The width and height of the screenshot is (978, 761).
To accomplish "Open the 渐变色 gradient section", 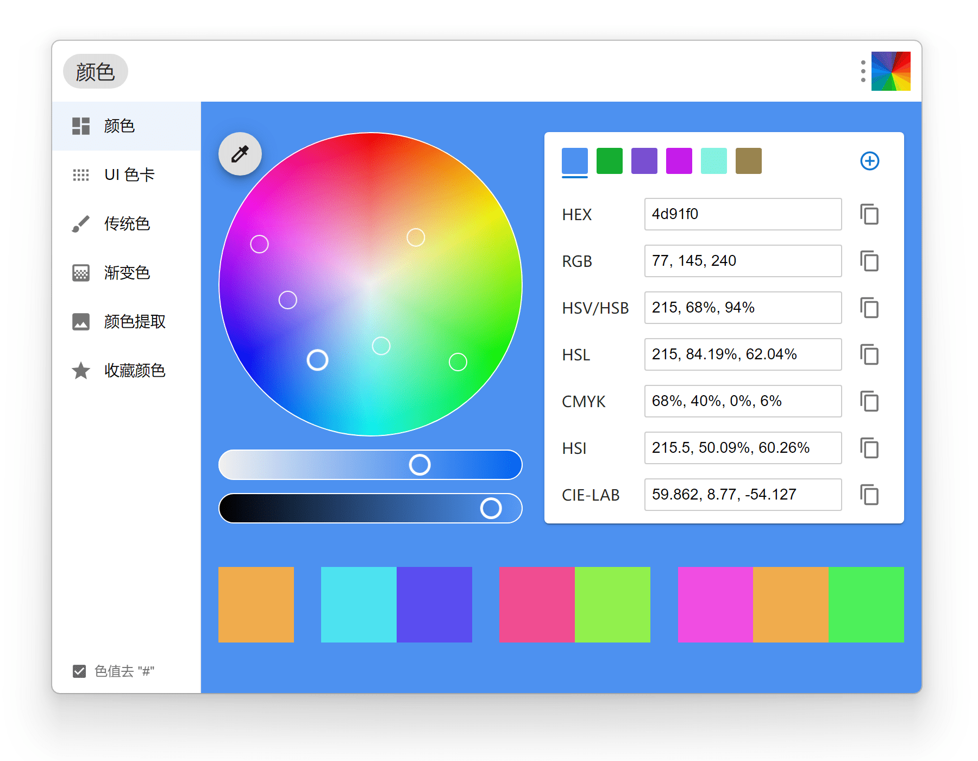I will (128, 273).
